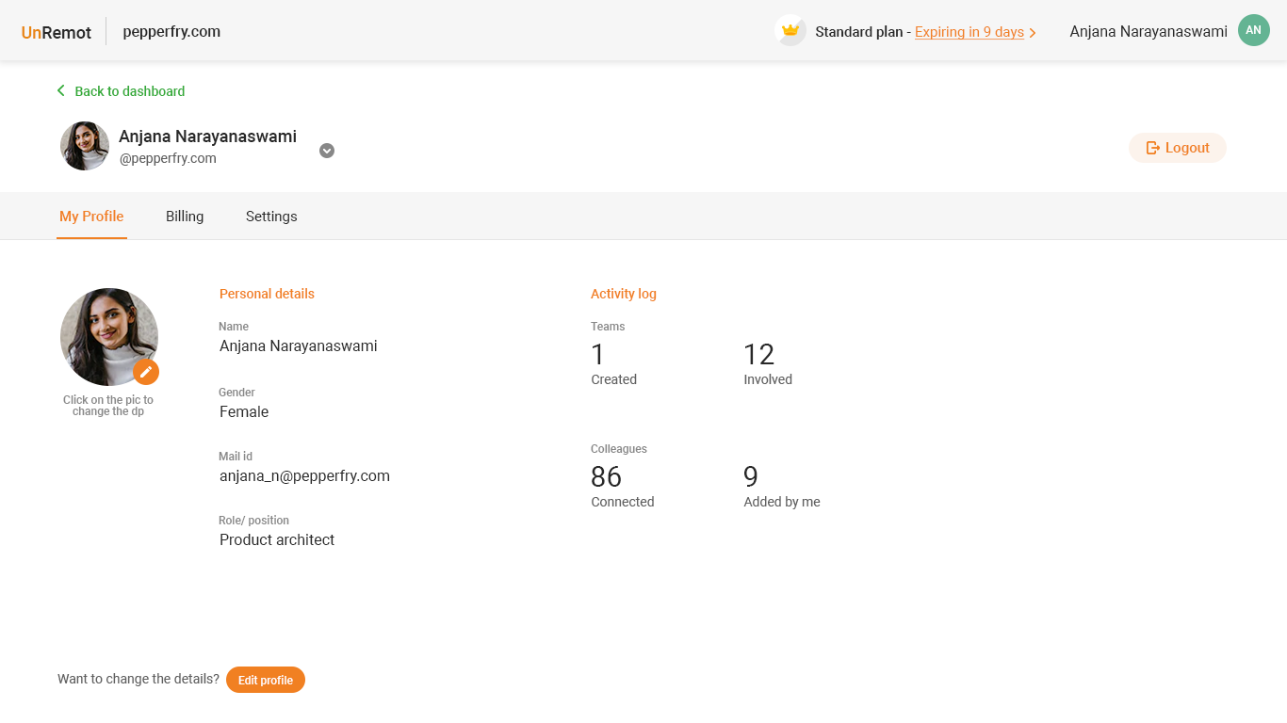This screenshot has height=723, width=1287.
Task: Click the name value under Personal details
Action: coord(299,345)
